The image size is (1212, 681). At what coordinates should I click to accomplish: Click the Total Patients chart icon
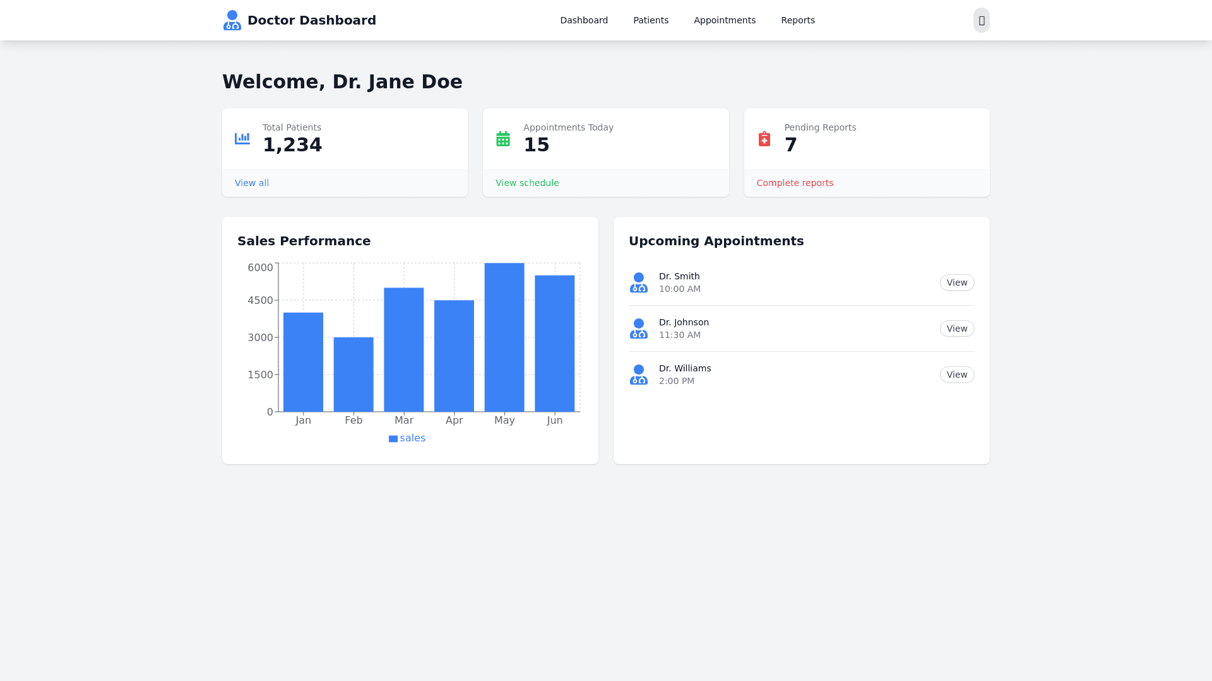[x=242, y=139]
